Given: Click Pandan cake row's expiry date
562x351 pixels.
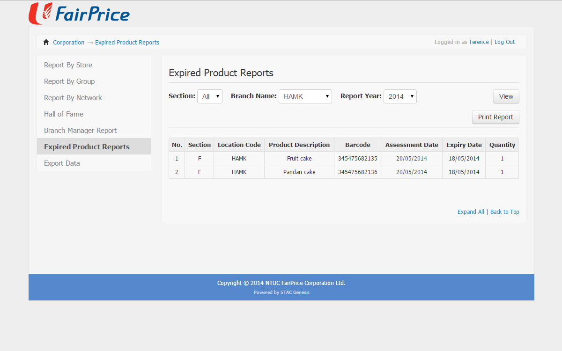Looking at the screenshot, I should (x=464, y=172).
